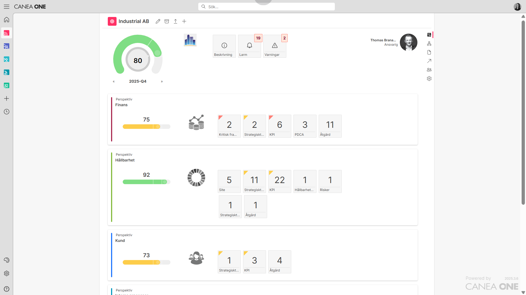This screenshot has height=295, width=526.
Task: Open the settings gear in right panel
Action: 429,79
